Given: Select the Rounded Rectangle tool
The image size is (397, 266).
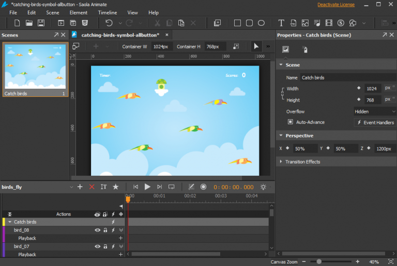Looking at the screenshot, I should [x=249, y=23].
